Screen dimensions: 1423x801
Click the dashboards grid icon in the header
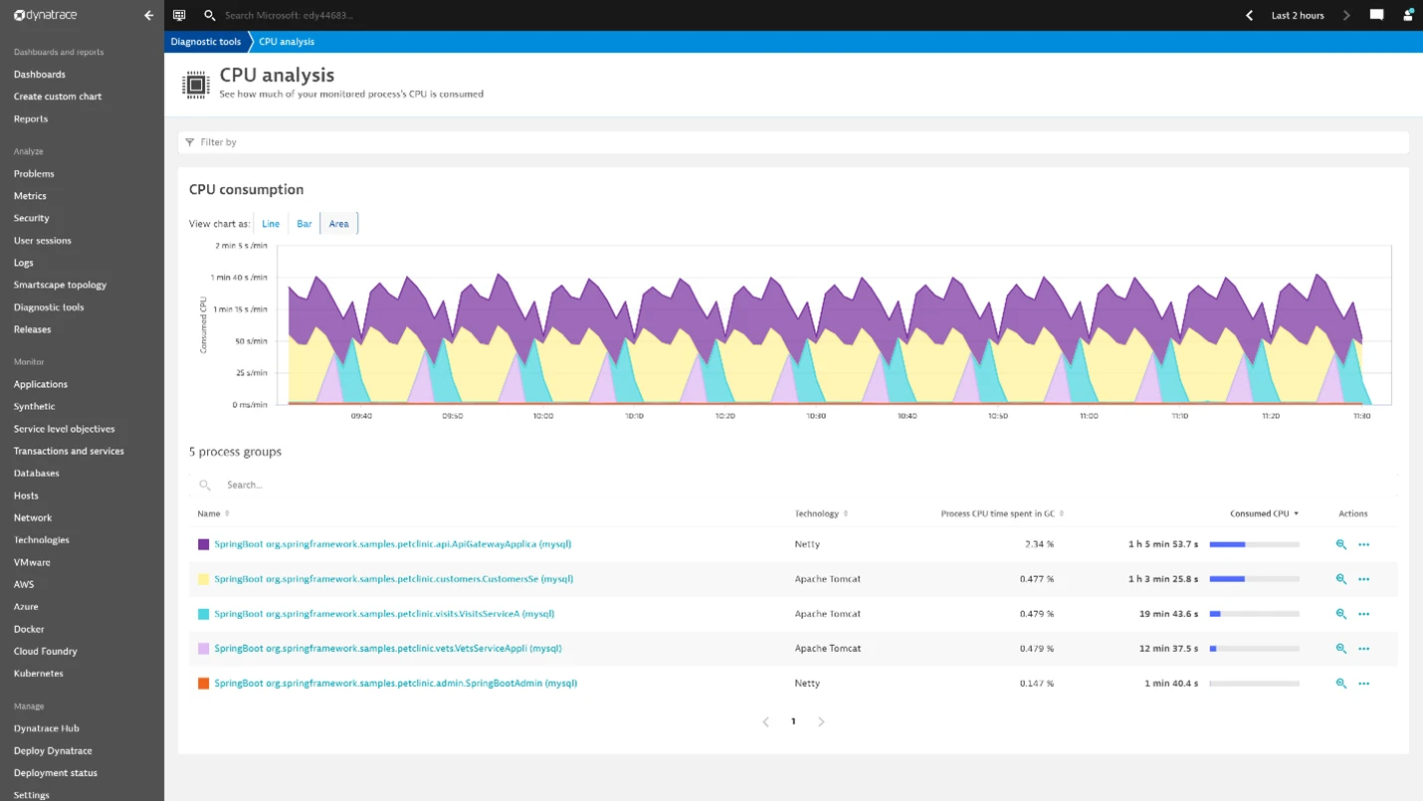click(x=179, y=15)
